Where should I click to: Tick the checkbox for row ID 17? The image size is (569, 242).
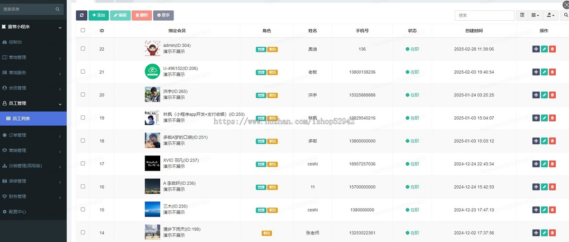pos(83,164)
